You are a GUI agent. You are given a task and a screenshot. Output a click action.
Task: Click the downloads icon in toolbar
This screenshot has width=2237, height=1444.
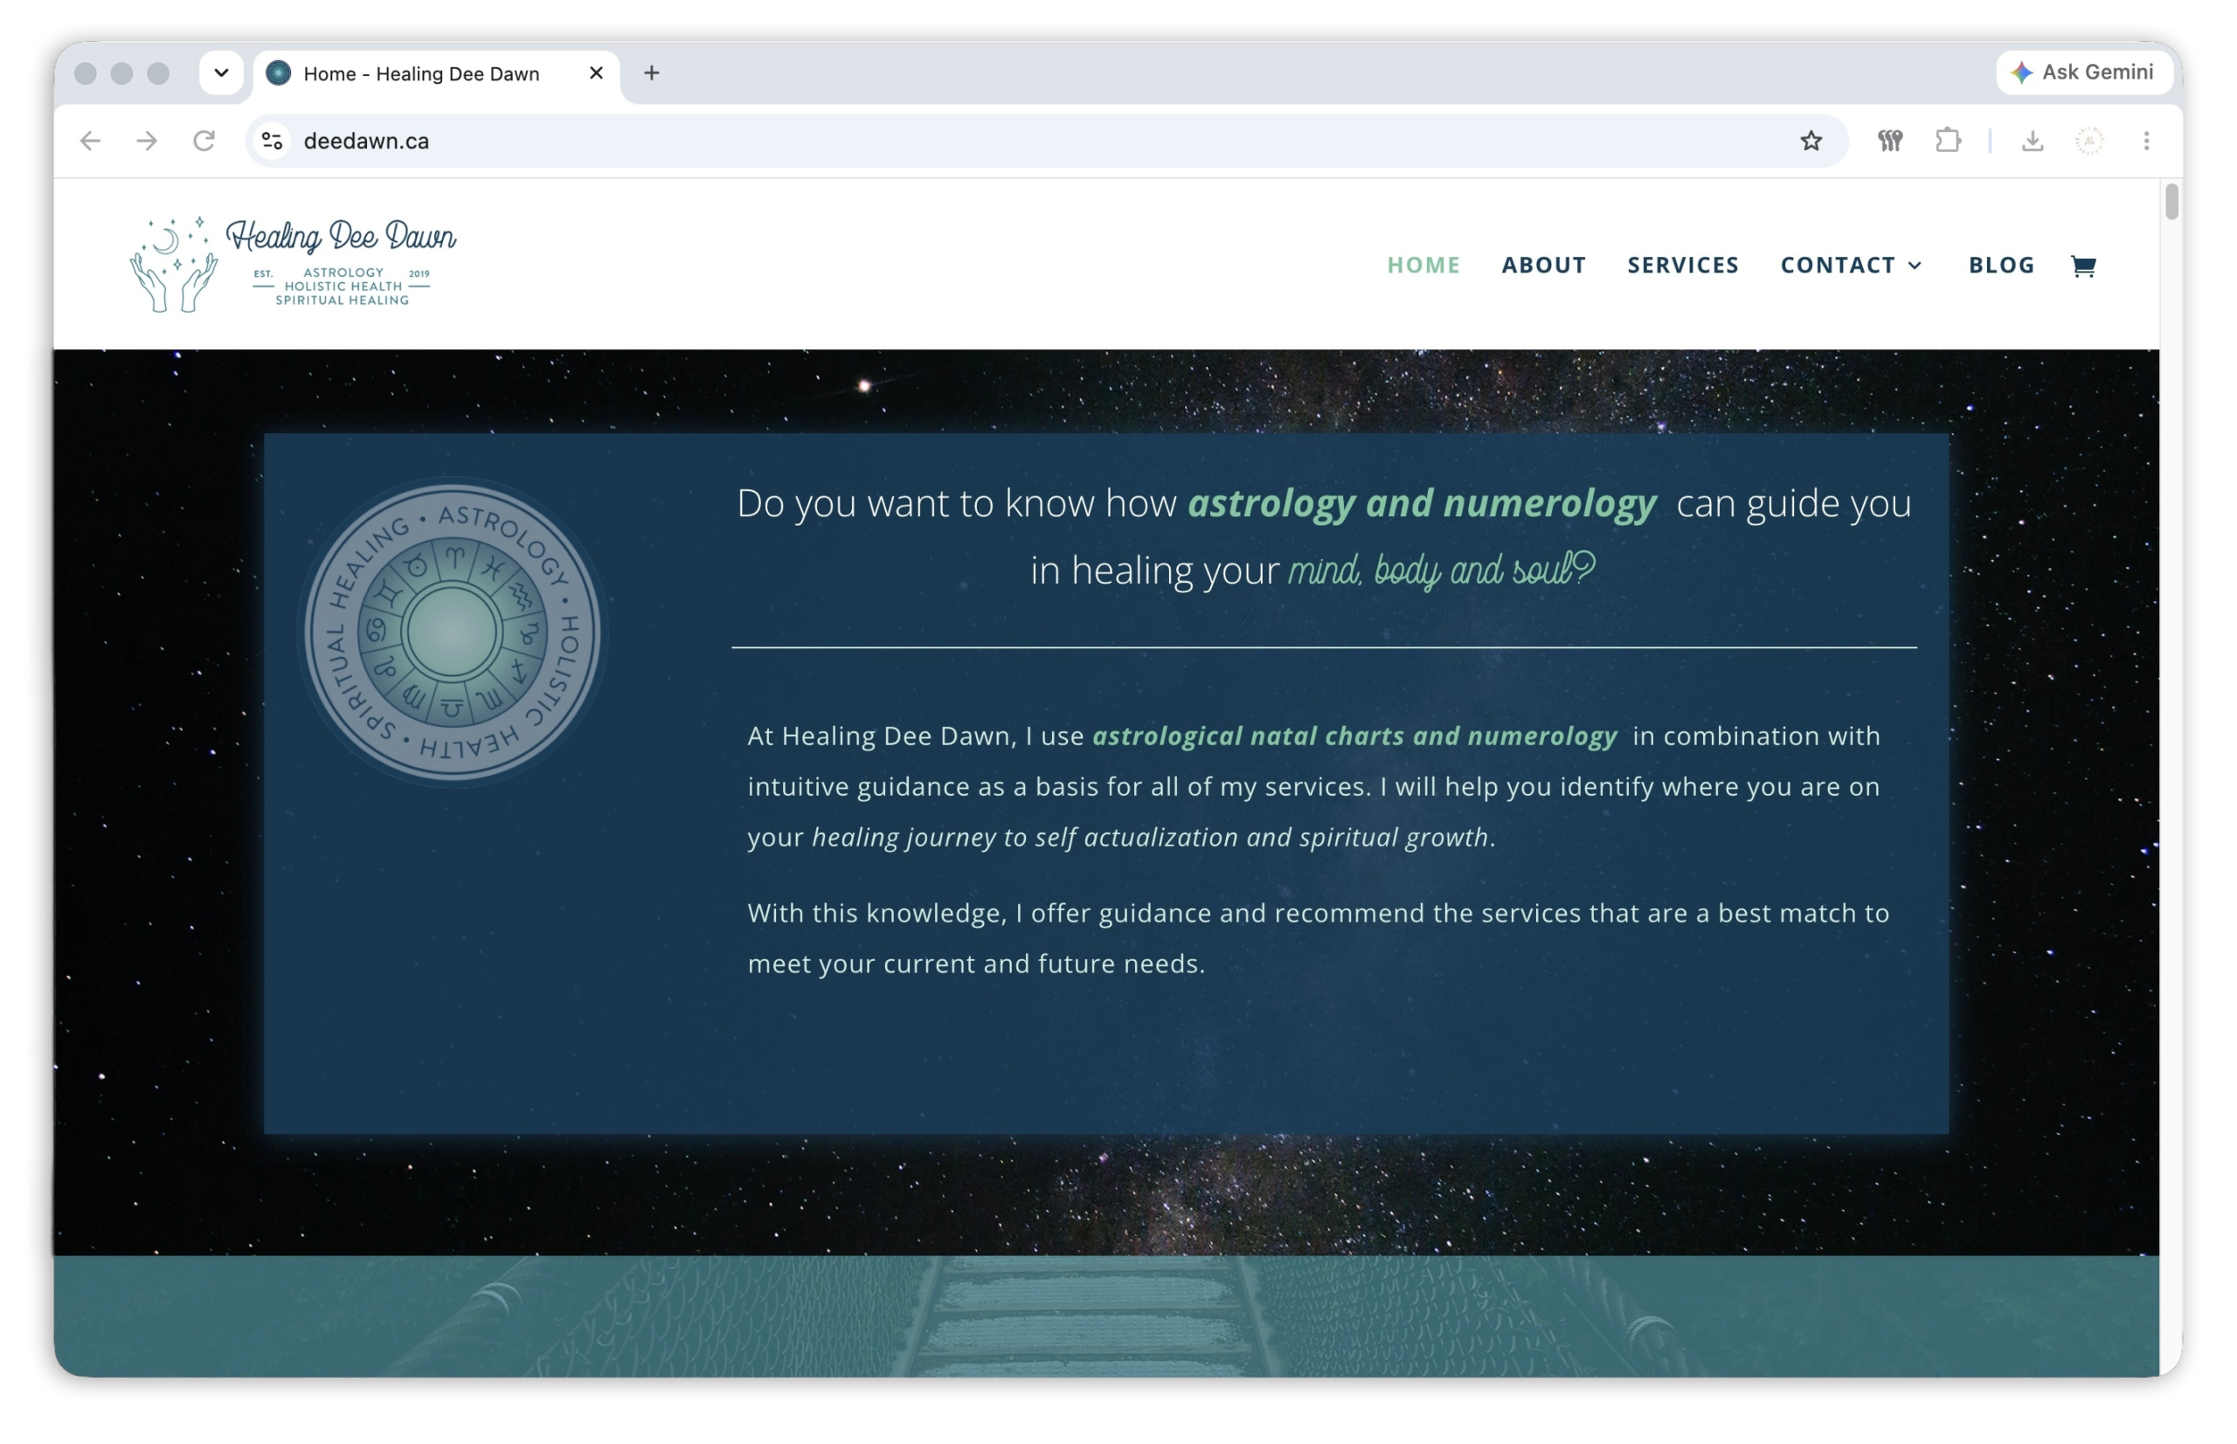(2032, 141)
